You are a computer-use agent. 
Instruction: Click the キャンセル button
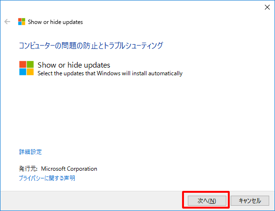250,200
